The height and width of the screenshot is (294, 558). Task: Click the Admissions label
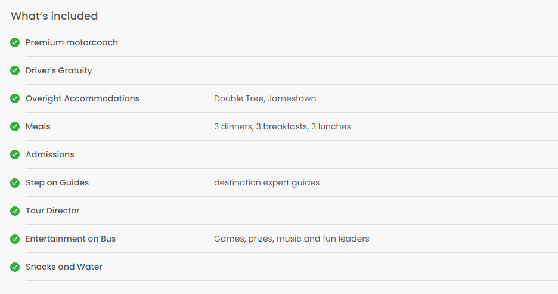(x=50, y=154)
